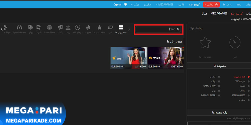The height and width of the screenshot is (125, 251).
Task: Click the Crystal diamond icon in top bar
Action: coord(126,4)
